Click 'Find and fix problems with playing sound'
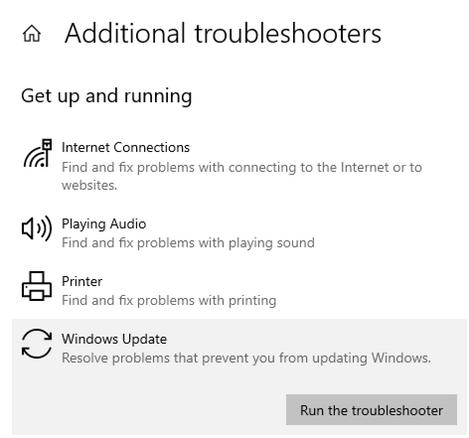 [x=188, y=243]
